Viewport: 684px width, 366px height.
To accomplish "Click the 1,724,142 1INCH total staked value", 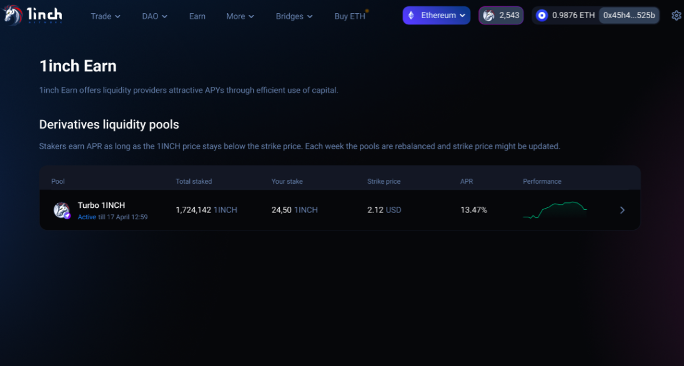I will (x=206, y=210).
